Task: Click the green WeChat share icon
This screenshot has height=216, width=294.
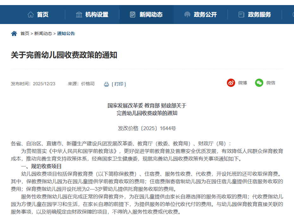Action: coord(260,83)
